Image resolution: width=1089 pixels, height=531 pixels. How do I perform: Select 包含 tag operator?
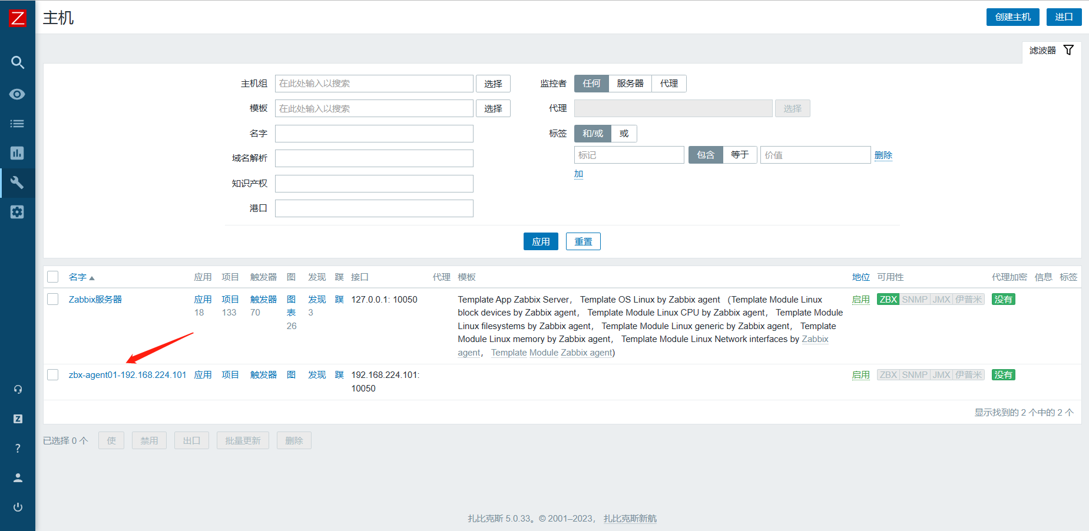706,155
